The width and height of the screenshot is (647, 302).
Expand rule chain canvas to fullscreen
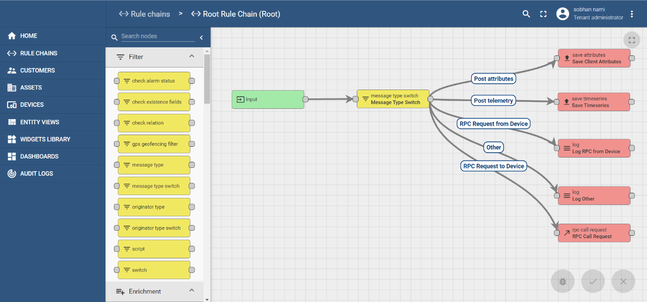click(x=632, y=40)
